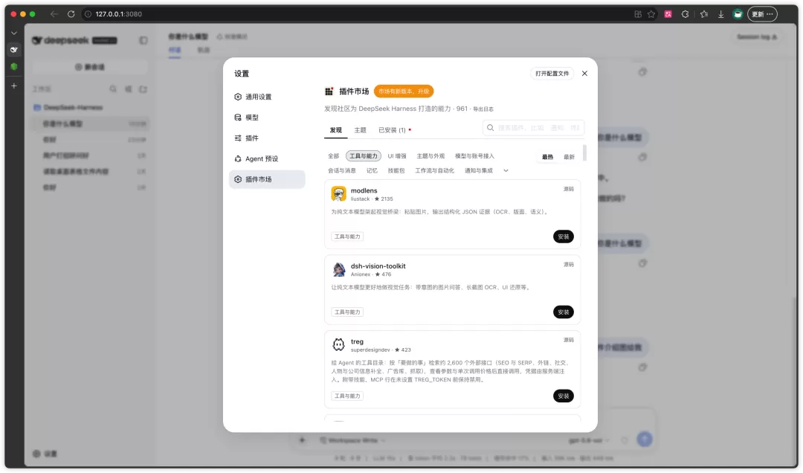Viewport: 803px width, 473px height.
Task: Click the 打开配置文件 button
Action: click(x=552, y=74)
